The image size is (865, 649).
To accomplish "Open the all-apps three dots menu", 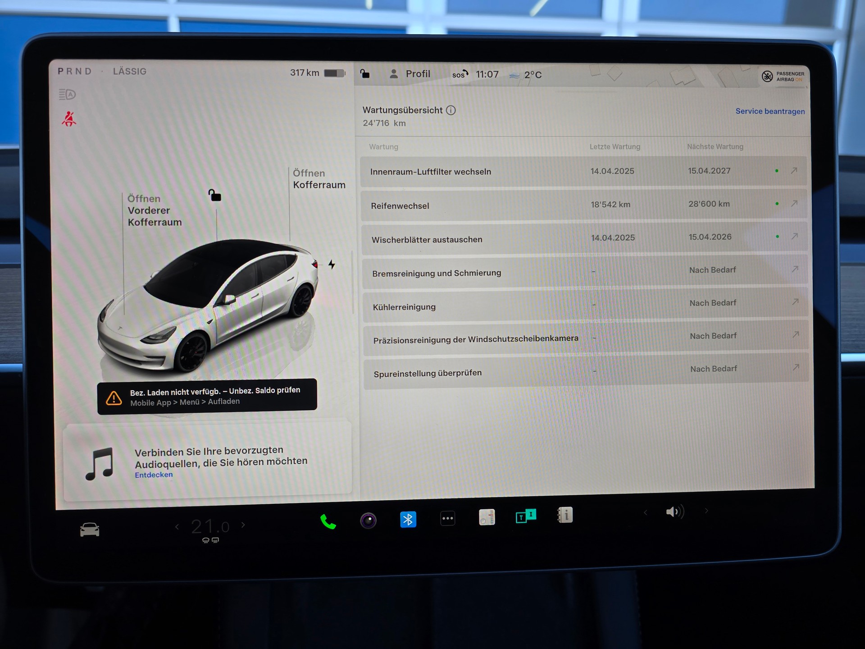I will pos(447,518).
